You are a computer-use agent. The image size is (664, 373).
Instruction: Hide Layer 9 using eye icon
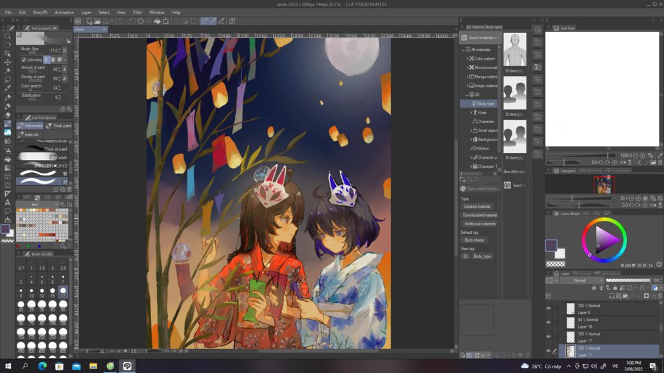tap(549, 309)
